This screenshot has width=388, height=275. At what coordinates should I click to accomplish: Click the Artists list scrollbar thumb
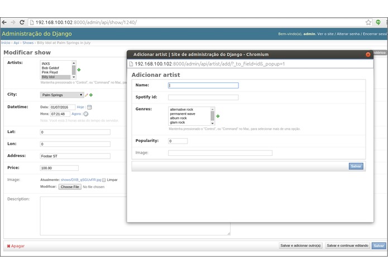coord(74,70)
